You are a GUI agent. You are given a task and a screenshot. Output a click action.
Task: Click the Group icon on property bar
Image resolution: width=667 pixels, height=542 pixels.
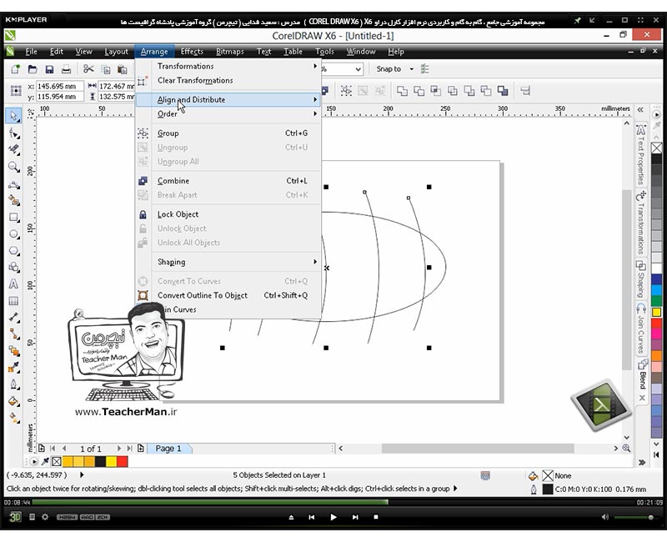tap(346, 91)
